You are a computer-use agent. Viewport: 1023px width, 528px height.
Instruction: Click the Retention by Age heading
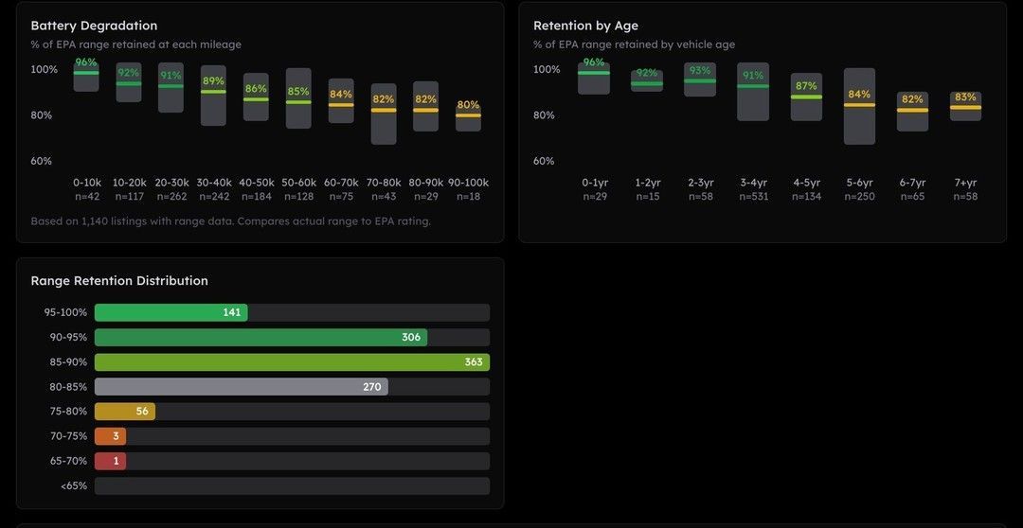[585, 26]
